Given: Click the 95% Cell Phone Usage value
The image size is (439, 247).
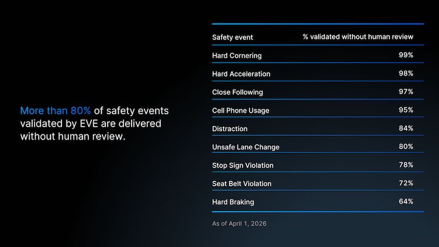Looking at the screenshot, I should point(406,111).
